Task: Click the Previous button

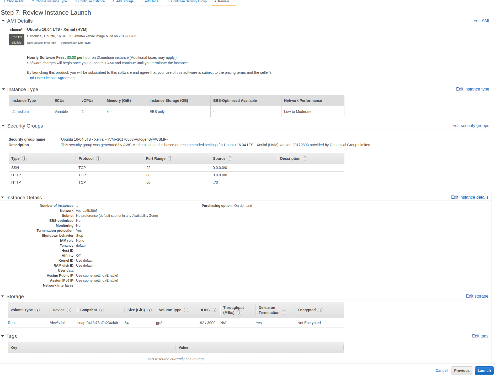Action: 462,371
